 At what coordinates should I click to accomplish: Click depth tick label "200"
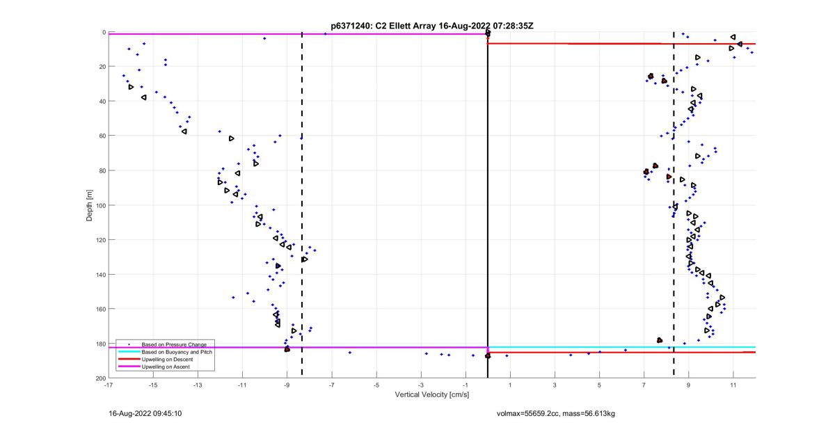pyautogui.click(x=100, y=378)
